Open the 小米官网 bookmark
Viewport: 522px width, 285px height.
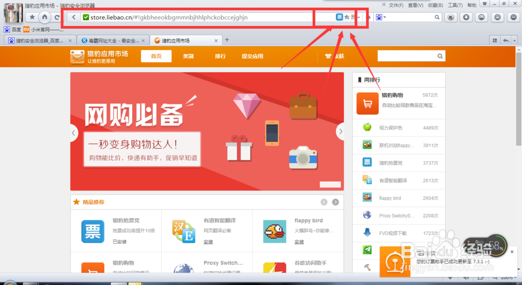(x=43, y=30)
